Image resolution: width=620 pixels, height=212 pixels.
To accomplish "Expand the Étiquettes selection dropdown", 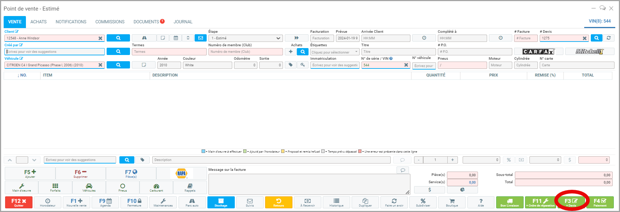I will coord(335,52).
